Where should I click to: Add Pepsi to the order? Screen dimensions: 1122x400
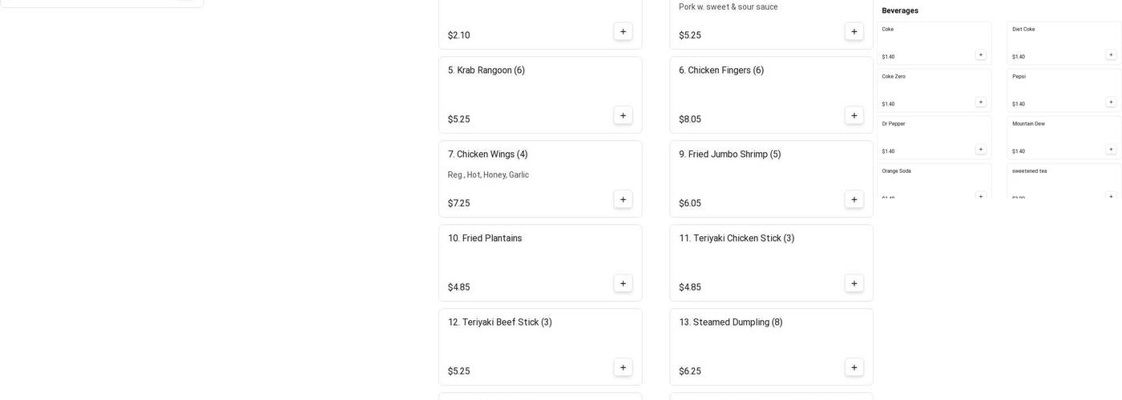pos(1110,102)
